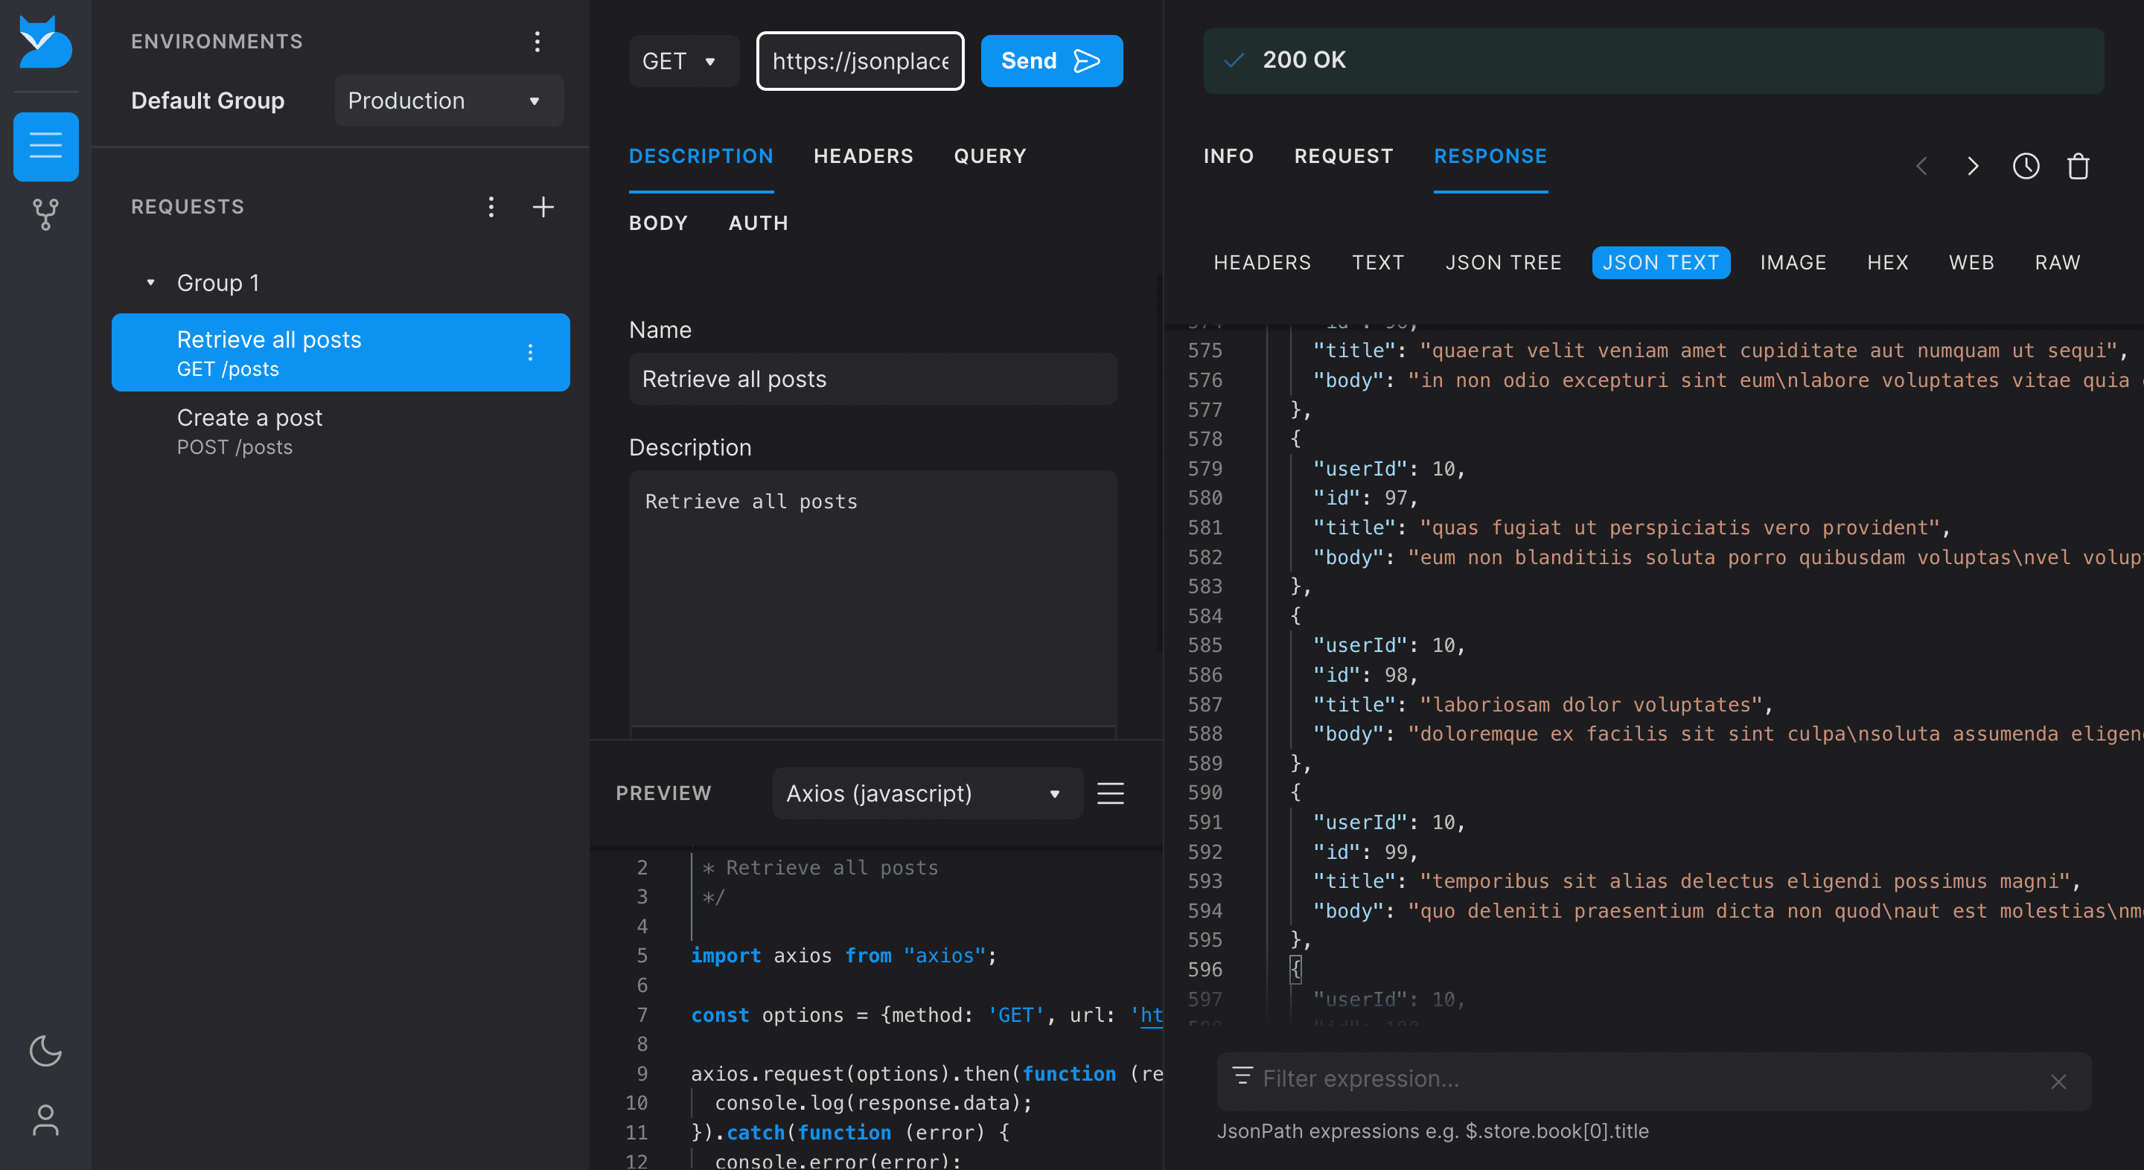This screenshot has width=2144, height=1170.
Task: Show response as Image
Action: 1793,263
